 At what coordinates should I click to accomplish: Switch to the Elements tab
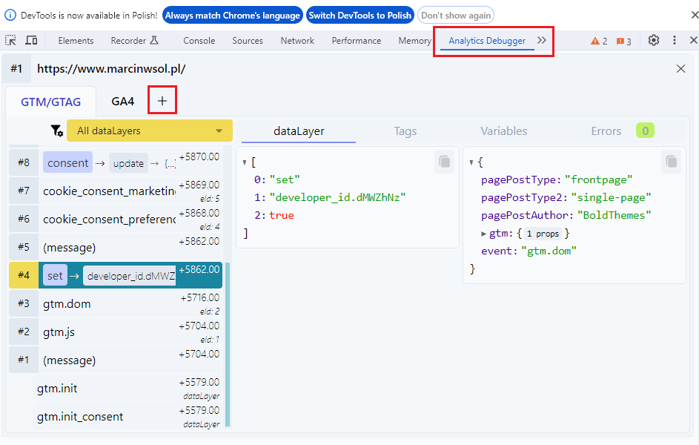(76, 41)
